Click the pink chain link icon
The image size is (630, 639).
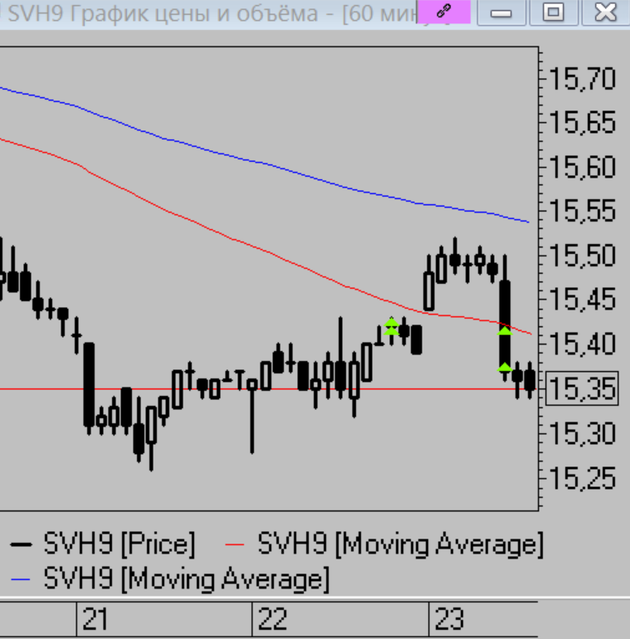pyautogui.click(x=443, y=12)
